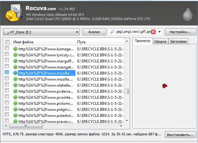Select file http%3A%2F%2Fwww.macguff...

point(46,61)
